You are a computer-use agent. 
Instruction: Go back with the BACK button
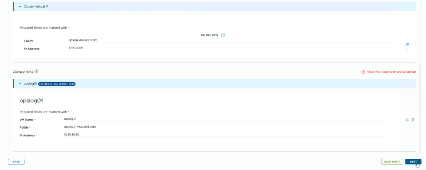point(16,162)
